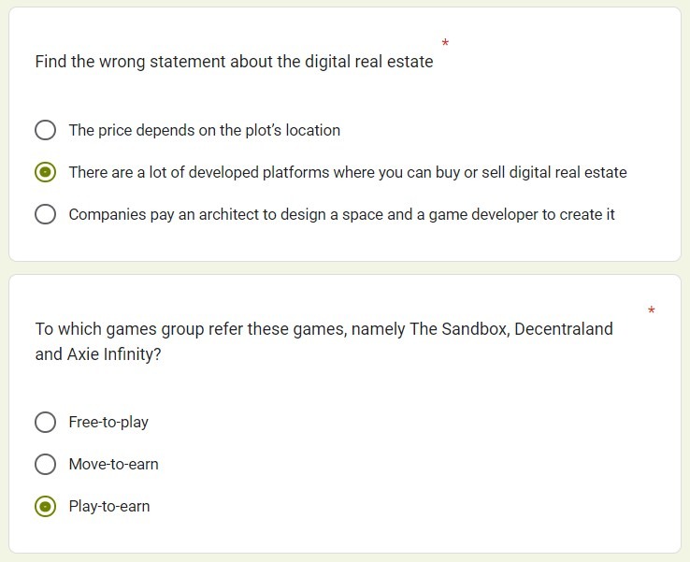This screenshot has height=562, width=690.
Task: Click the 'lot of developed platforms' answer text
Action: click(347, 172)
